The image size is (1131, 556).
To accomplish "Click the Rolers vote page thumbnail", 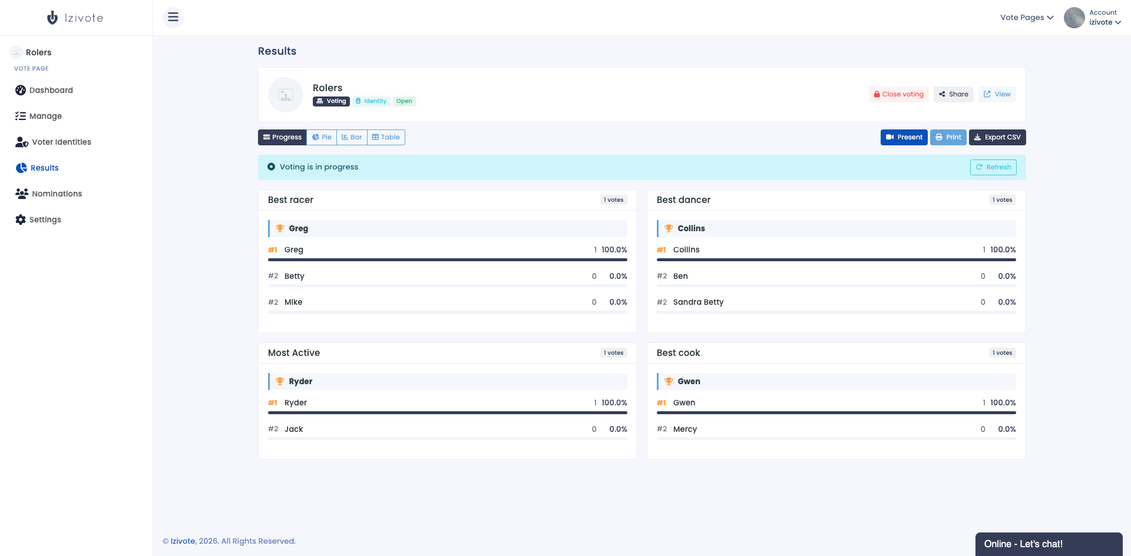I will [x=286, y=95].
